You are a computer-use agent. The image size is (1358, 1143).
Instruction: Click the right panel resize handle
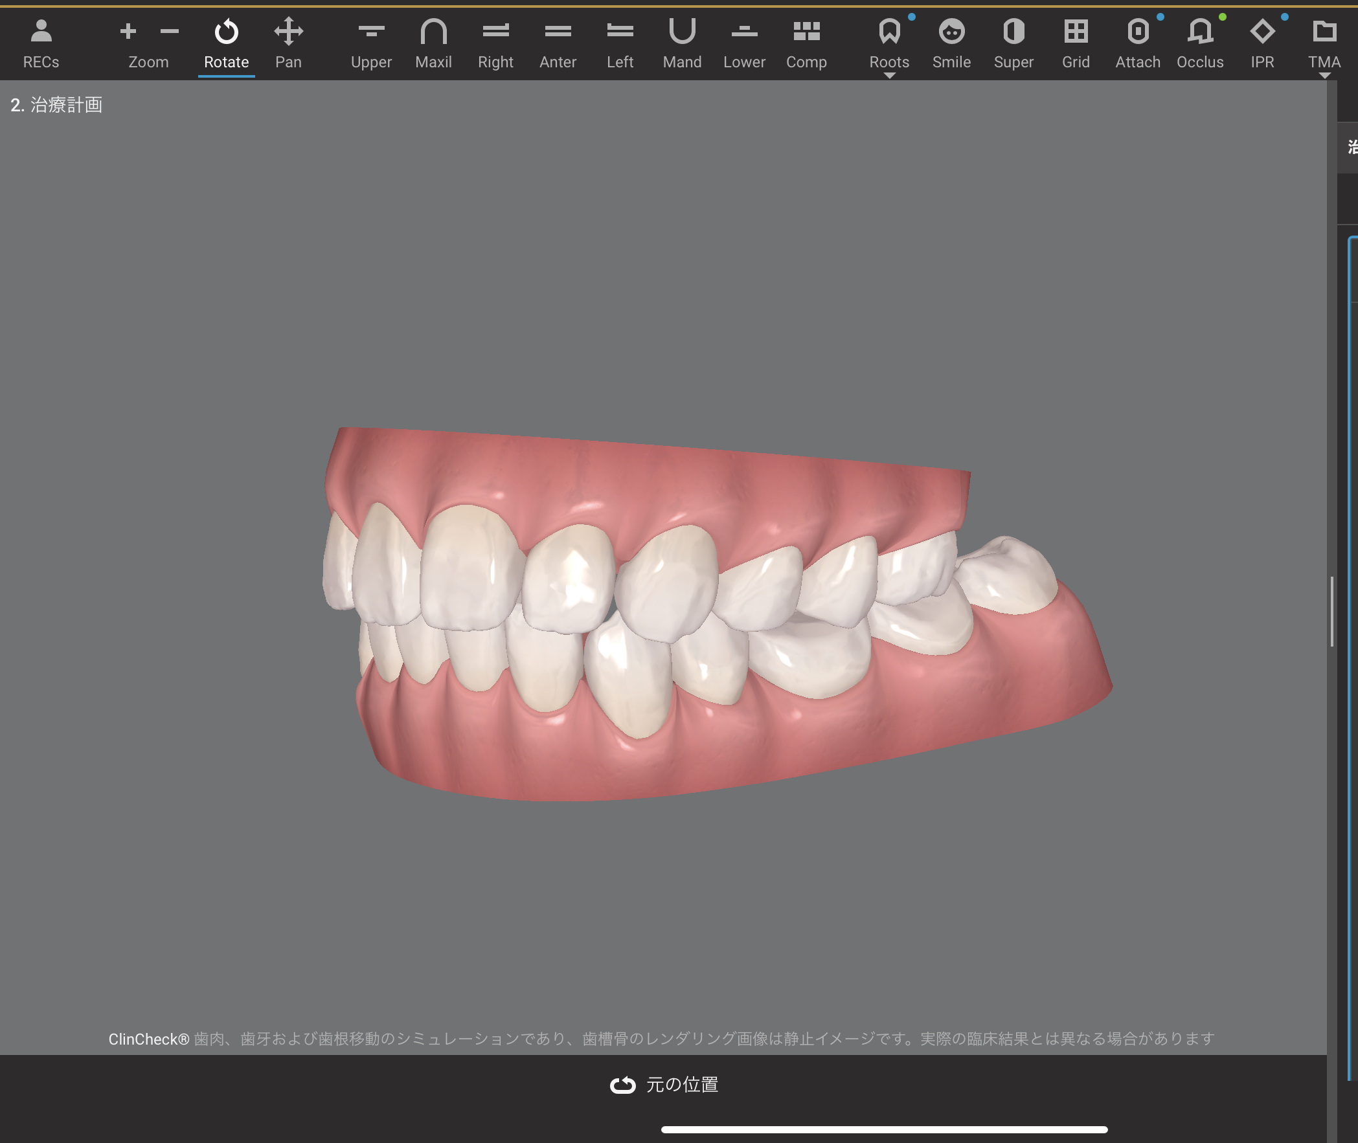(x=1331, y=611)
